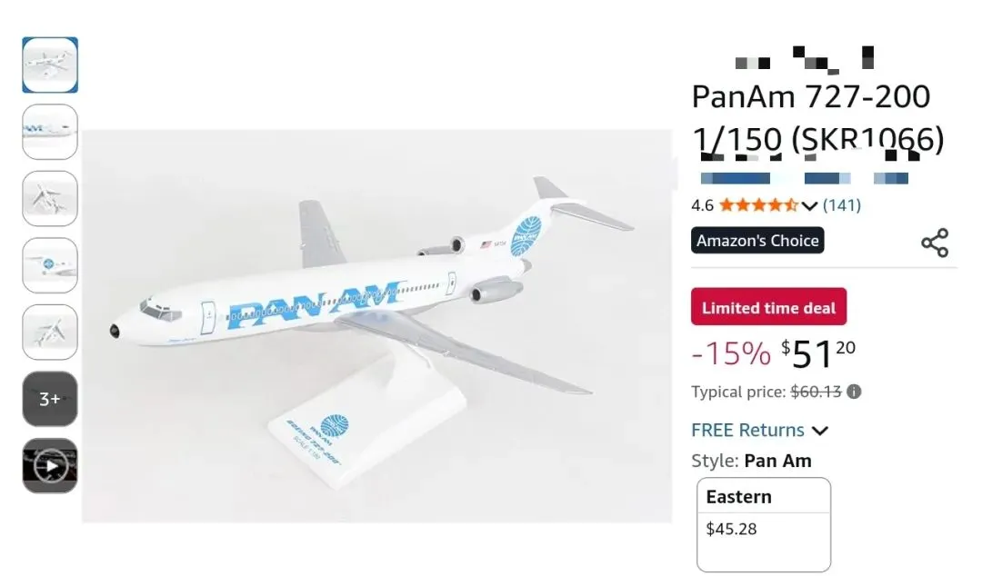Click the FREE Returns link
Screen dimensions: 982x576
point(747,431)
